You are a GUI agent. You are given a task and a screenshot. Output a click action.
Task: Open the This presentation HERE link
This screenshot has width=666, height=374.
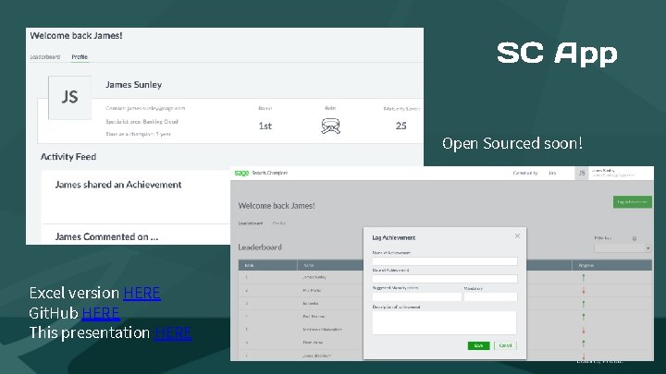173,332
